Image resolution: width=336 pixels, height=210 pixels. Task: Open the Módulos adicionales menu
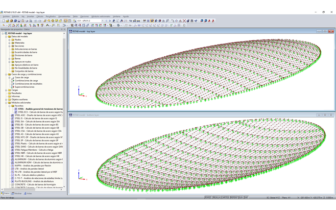point(101,17)
